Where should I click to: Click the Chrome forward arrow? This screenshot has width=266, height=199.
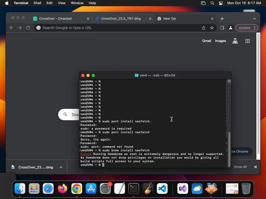click(x=20, y=28)
